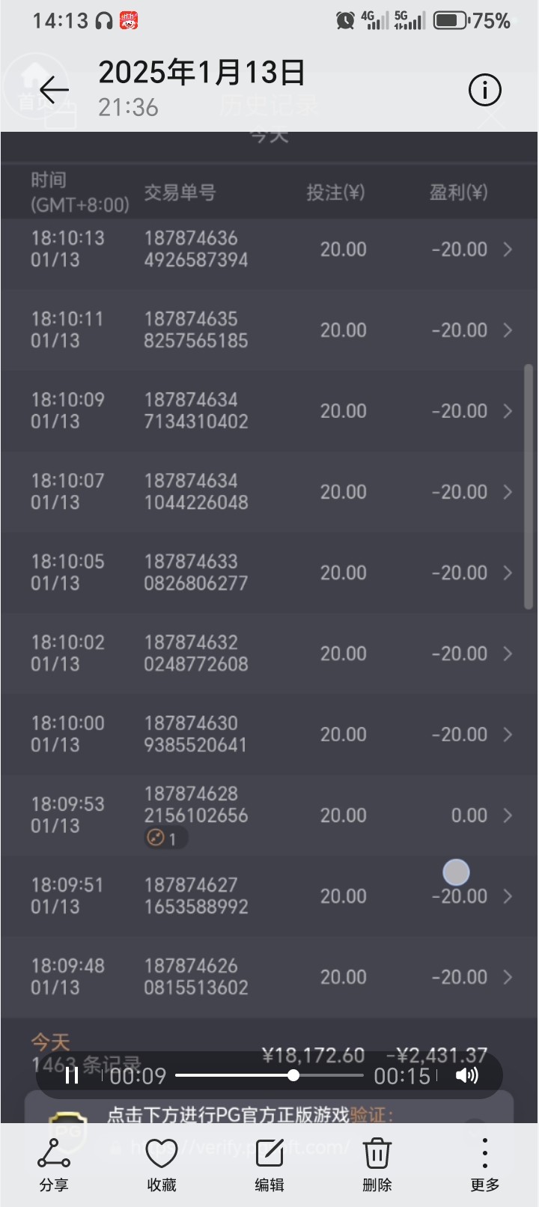Image resolution: width=539 pixels, height=1207 pixels.
Task: Tap the trash delete icon
Action: (377, 1164)
